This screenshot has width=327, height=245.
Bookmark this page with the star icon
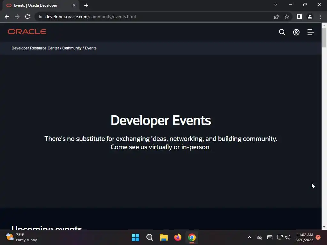click(287, 17)
